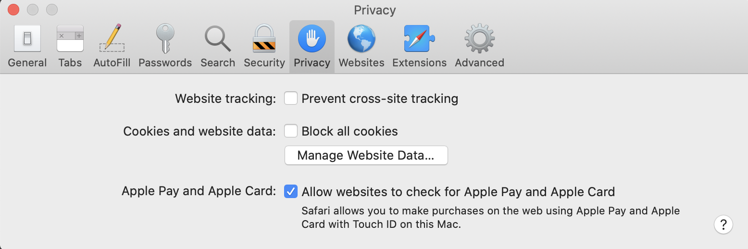Click the Privacy window title text
The width and height of the screenshot is (748, 249).
click(374, 10)
